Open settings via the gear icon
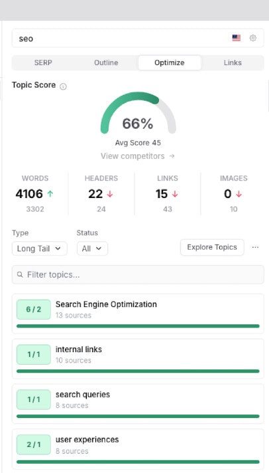This screenshot has height=473, width=269. click(252, 38)
